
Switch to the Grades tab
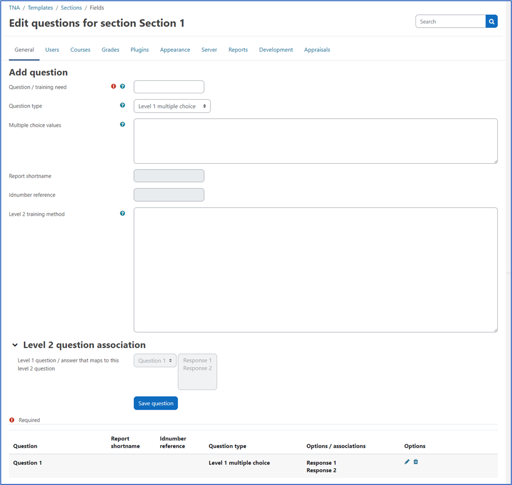[x=110, y=50]
